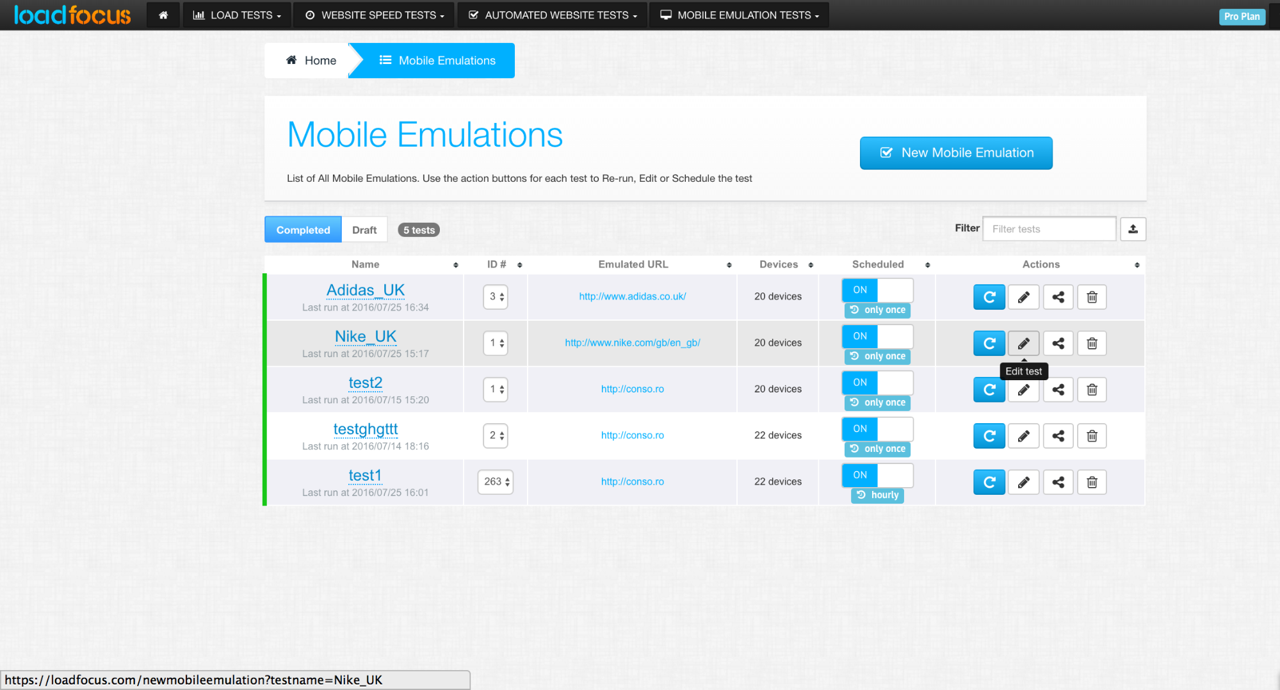Click the hourly schedule badge for test1
Image resolution: width=1280 pixels, height=690 pixels.
(877, 495)
